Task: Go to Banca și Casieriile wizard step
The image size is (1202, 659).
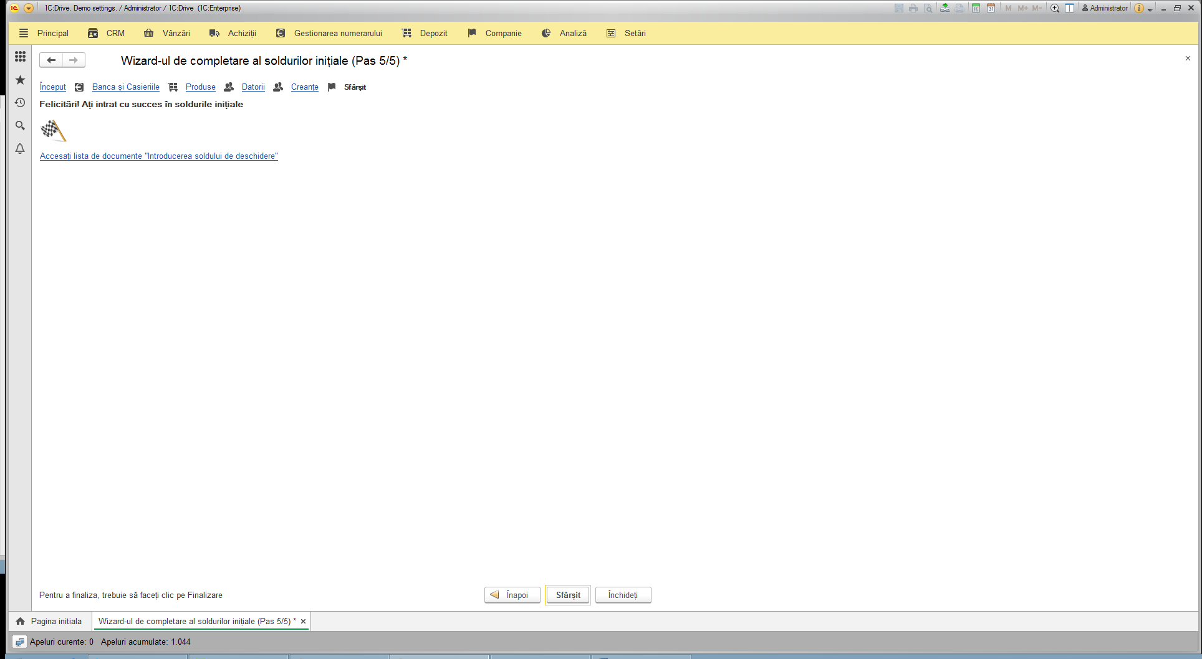Action: (126, 87)
